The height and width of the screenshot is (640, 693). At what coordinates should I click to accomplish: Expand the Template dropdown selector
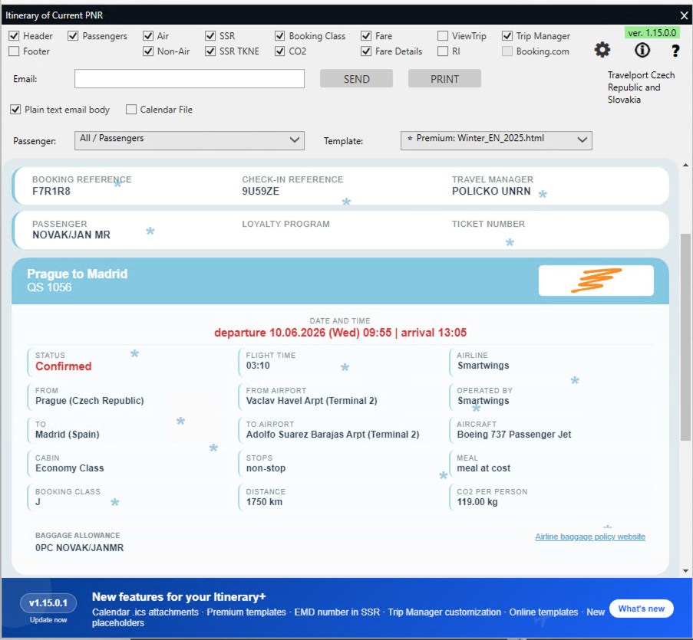click(496, 139)
